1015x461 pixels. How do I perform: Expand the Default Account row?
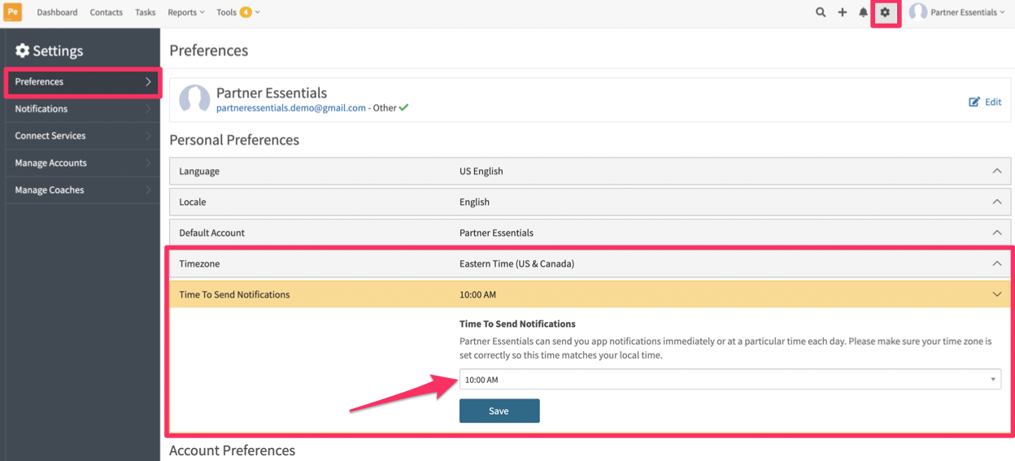coord(590,233)
